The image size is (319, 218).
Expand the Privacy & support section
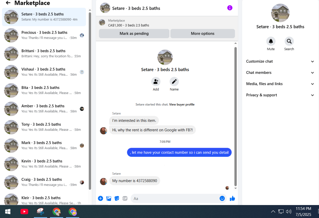point(280,95)
